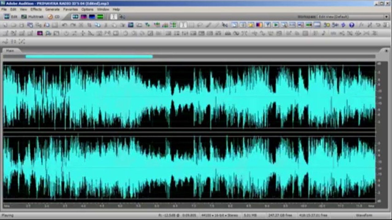Click the '5.01 MB' file size status
The height and width of the screenshot is (220, 392).
[x=250, y=215]
